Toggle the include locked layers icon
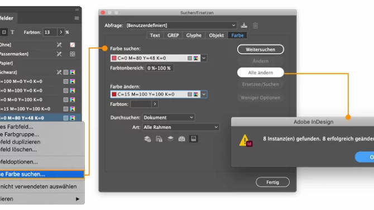Viewport: 374px width, 210px height. 147,139
